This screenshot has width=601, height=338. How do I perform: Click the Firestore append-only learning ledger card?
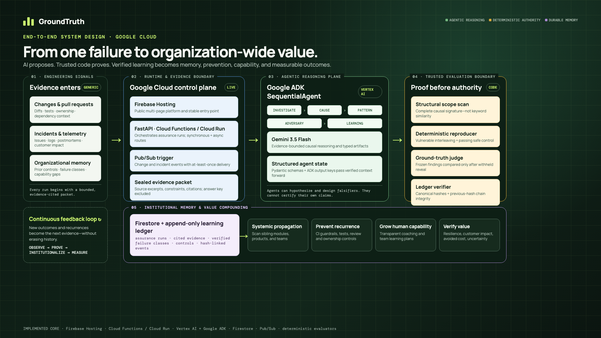185,235
